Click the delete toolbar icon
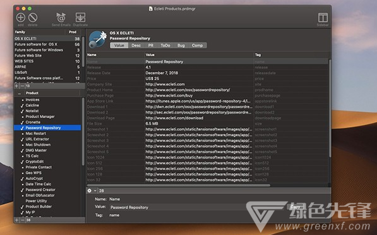 [33, 18]
